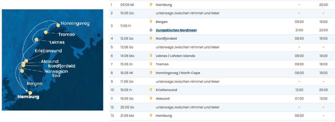Select the Tromso marker on the map
This screenshot has width=335, height=122.
[x=45, y=32]
